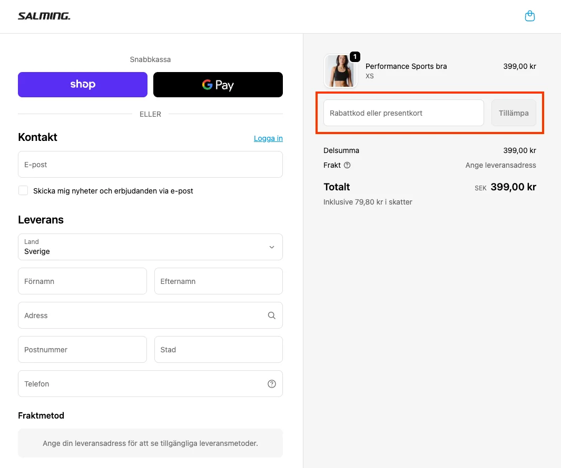Click the Kontakt heading
This screenshot has width=561, height=468.
coord(37,137)
